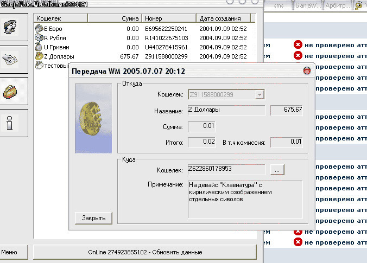Sort by Сумма column header
Image resolution: width=367 pixels, height=263 pixels.
point(115,18)
